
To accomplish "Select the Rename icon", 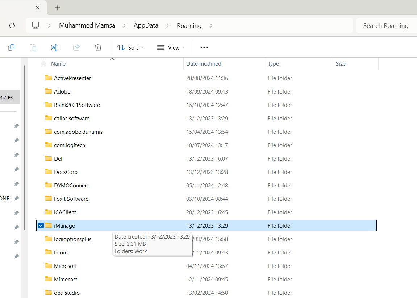I will [54, 47].
